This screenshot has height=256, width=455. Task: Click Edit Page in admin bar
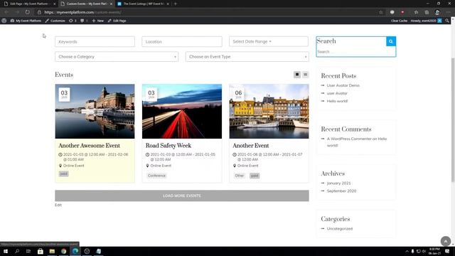pyautogui.click(x=117, y=21)
